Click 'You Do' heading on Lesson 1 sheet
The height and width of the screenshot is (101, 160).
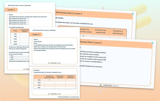click(11, 15)
